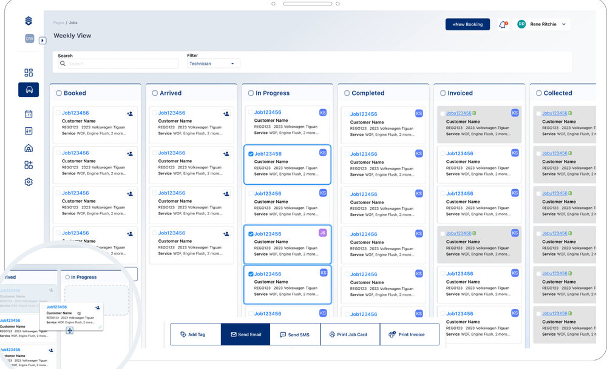Select In Progress radio in magnified view

(68, 277)
